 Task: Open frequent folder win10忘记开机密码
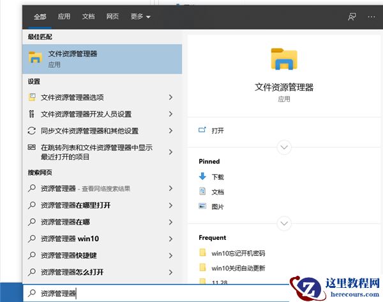238,253
